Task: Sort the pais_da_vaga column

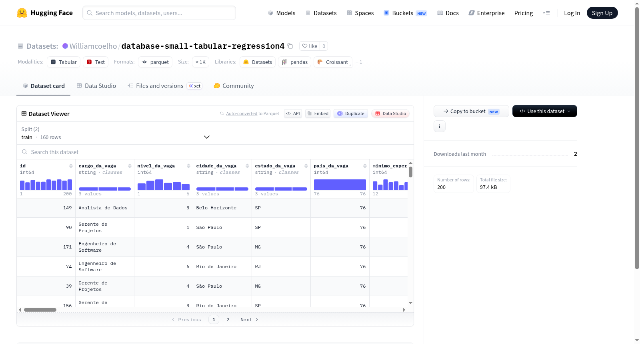Action: tap(365, 166)
